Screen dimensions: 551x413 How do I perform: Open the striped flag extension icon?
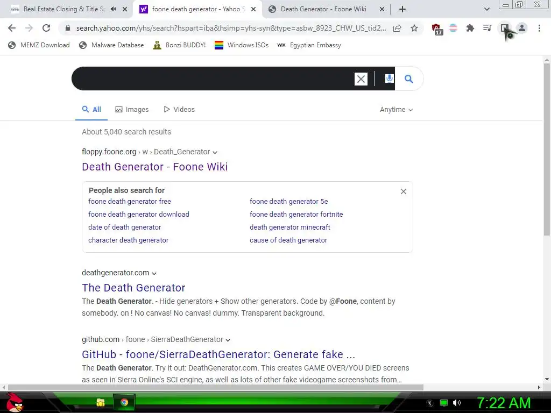click(453, 28)
